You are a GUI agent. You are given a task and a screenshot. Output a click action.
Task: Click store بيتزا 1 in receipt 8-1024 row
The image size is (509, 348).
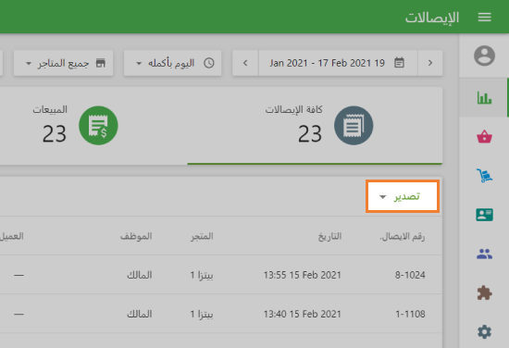[x=202, y=275]
